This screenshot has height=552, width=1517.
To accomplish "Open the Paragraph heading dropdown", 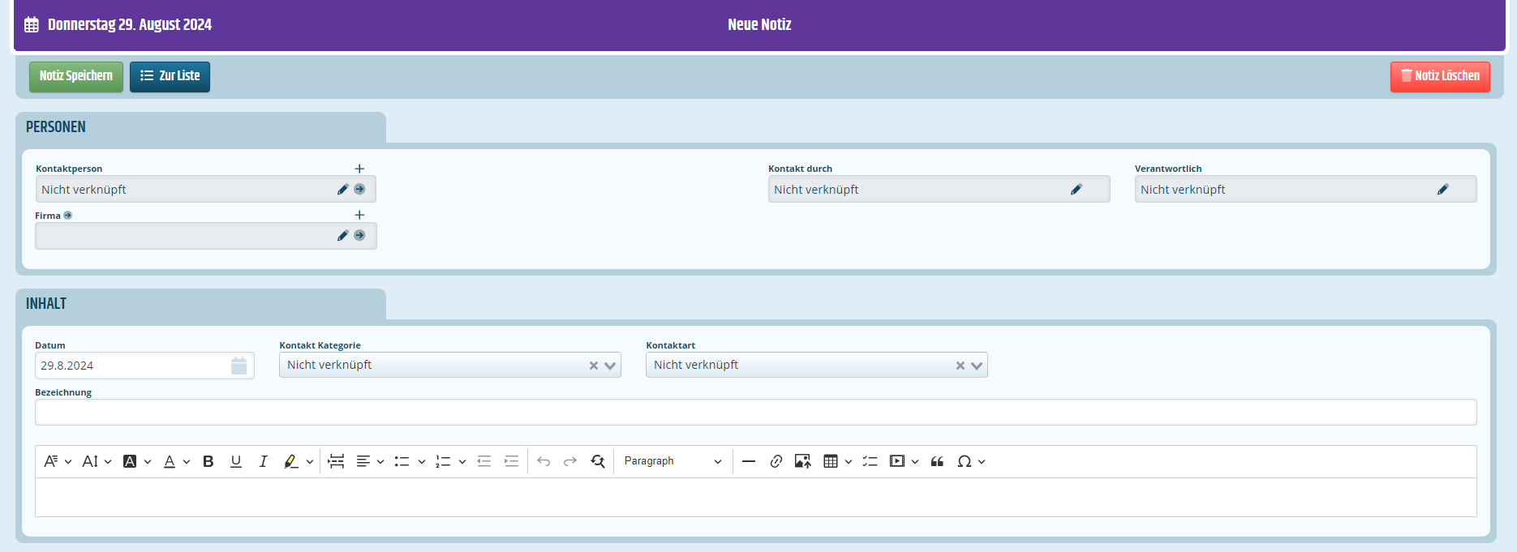I will (x=673, y=461).
